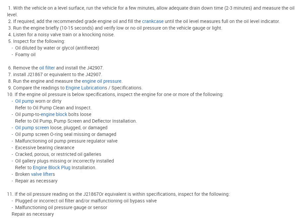Click the 'Malfunctioning oil pump pressure regulator valve' line
The height and width of the screenshot is (224, 304).
[x=66, y=141]
